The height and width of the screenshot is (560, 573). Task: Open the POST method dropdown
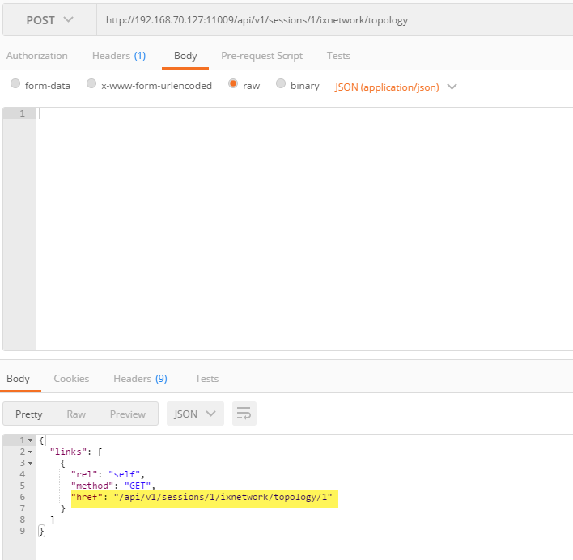(49, 19)
